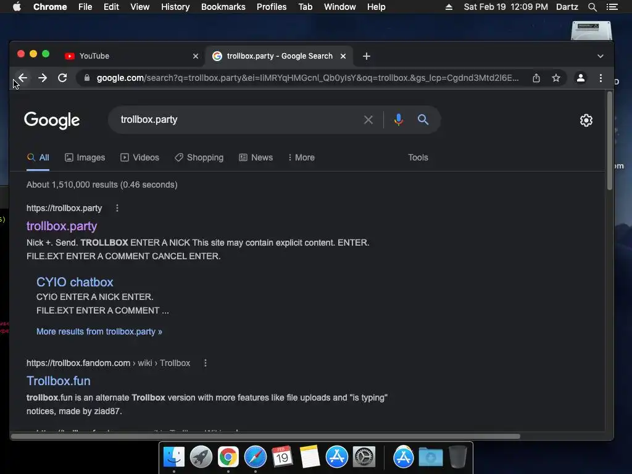Viewport: 632px width, 474px height.
Task: Select the Images search tab
Action: point(85,157)
